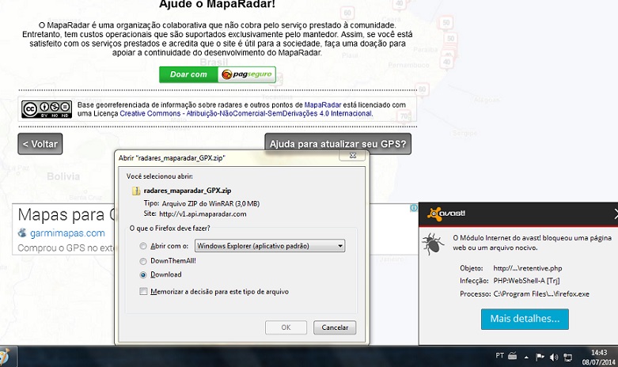The height and width of the screenshot is (367, 618).
Task: Click the PT language indicator in taskbar
Action: pyautogui.click(x=499, y=356)
